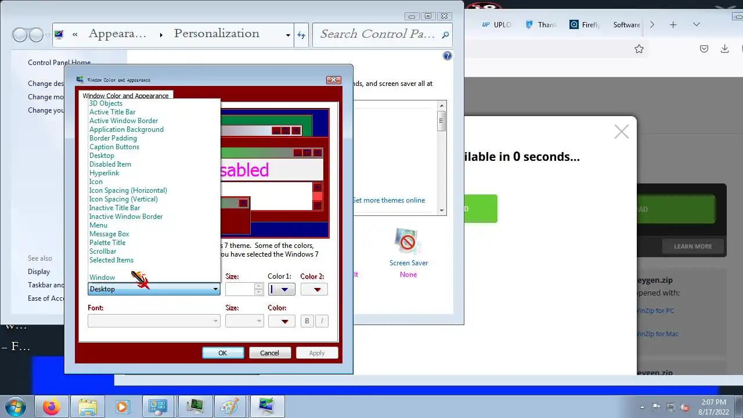743x418 pixels.
Task: Pick Color 1 for the item
Action: point(282,289)
